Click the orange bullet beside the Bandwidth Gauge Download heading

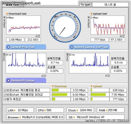(x=53, y=86)
